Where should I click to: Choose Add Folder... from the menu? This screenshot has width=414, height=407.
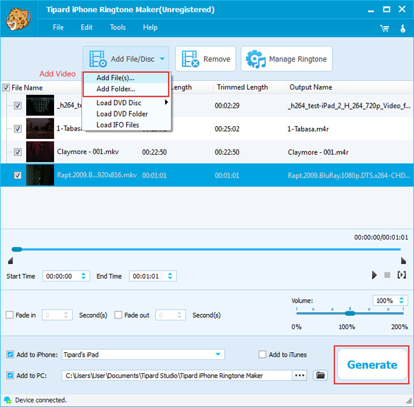pos(126,89)
